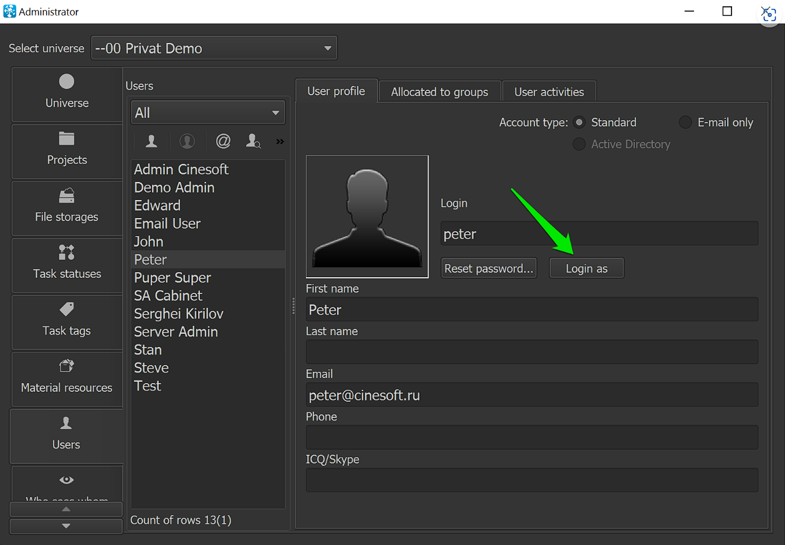Select Peter in users list
785x545 pixels.
point(208,260)
